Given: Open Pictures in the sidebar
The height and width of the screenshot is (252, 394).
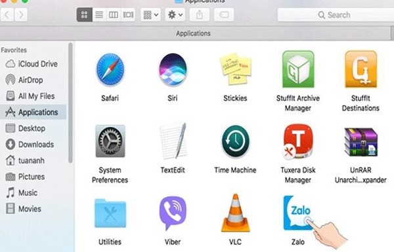Looking at the screenshot, I should [33, 177].
